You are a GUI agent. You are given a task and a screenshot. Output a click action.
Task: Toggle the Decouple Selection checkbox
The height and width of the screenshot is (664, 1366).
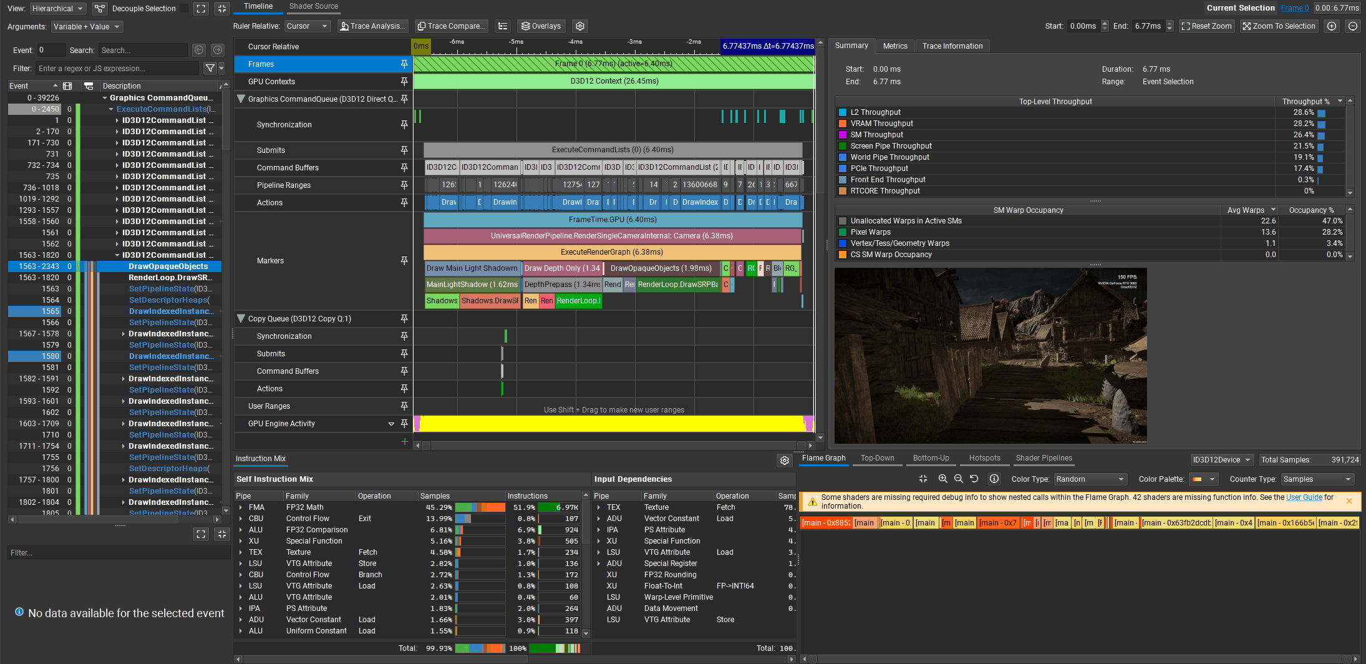(184, 9)
